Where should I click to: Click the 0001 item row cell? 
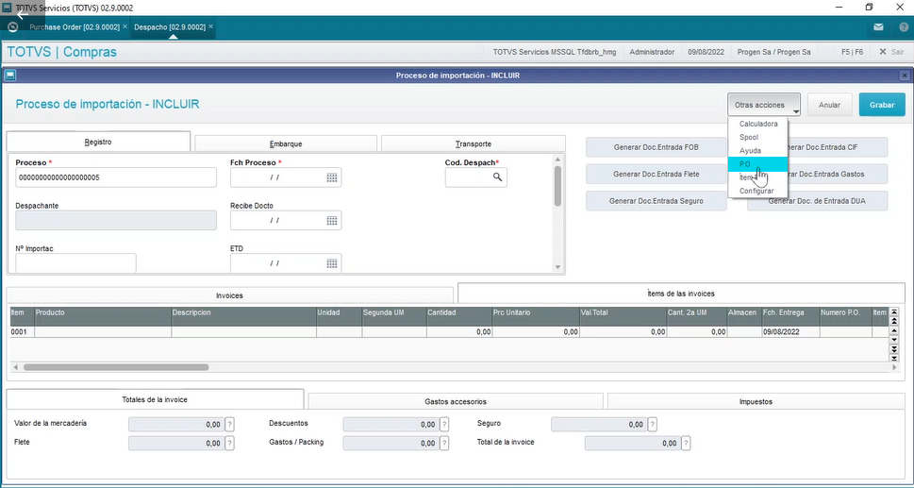[22, 331]
